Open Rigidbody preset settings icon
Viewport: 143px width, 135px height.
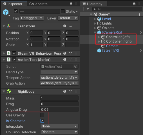[x=70, y=91]
